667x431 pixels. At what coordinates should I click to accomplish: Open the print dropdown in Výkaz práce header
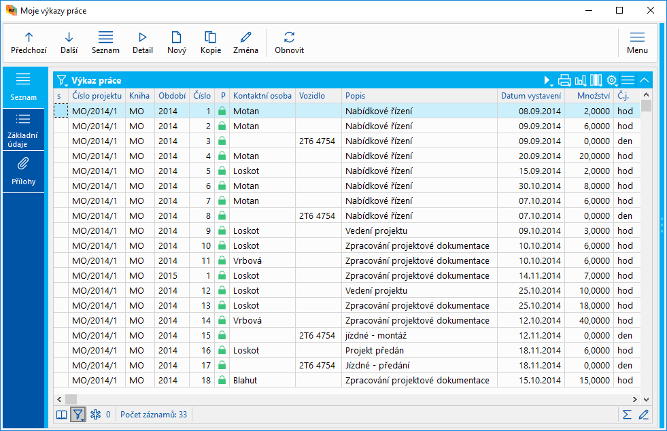click(564, 80)
